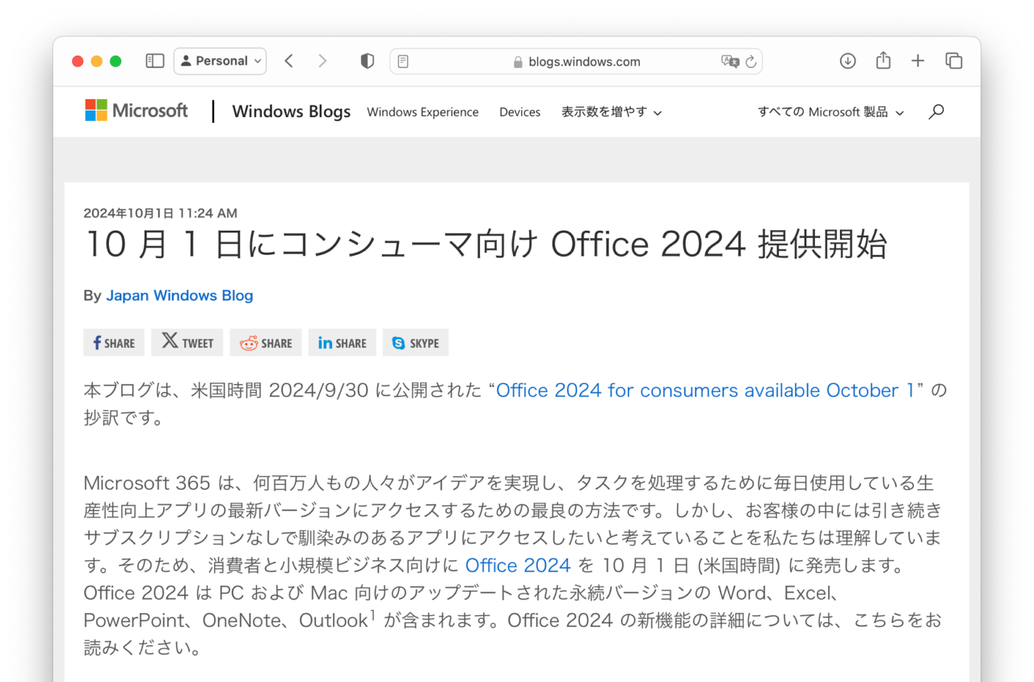The image size is (1034, 682).
Task: Share the article on Facebook
Action: pos(114,343)
